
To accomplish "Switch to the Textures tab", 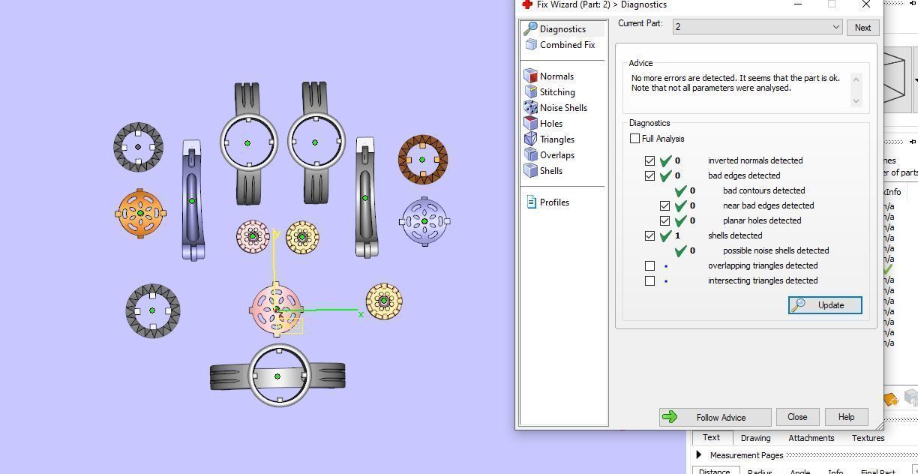I will (x=868, y=438).
